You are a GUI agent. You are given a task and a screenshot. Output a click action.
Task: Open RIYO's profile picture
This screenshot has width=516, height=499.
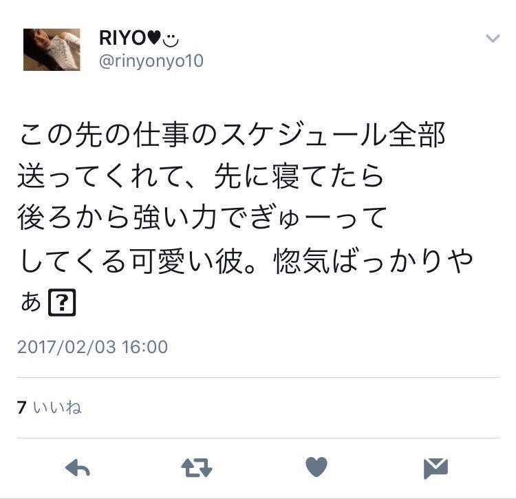tap(52, 50)
